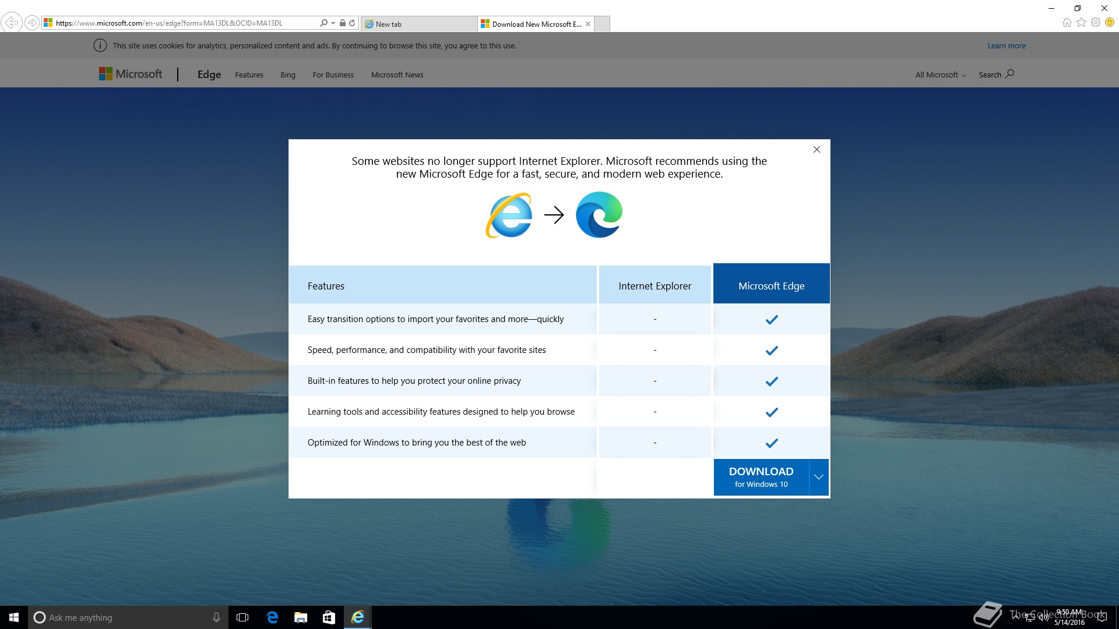Image resolution: width=1119 pixels, height=629 pixels.
Task: Open the For Business nav item
Action: coord(333,75)
